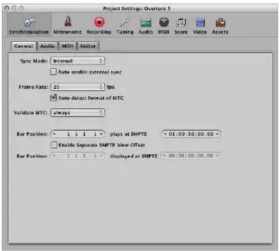This screenshot has height=251, width=279.
Task: Close the Project Settings window
Action: point(7,8)
